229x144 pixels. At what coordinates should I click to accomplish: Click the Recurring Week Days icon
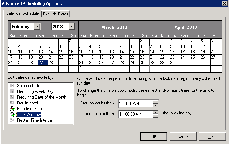12,91
